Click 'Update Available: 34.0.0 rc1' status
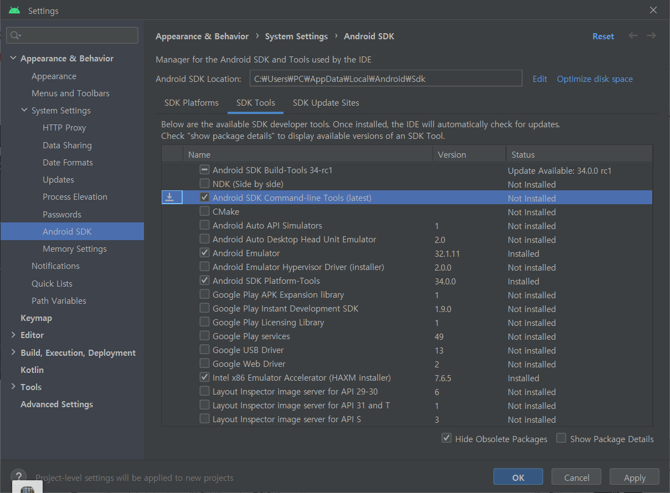This screenshot has height=493, width=670. click(559, 170)
